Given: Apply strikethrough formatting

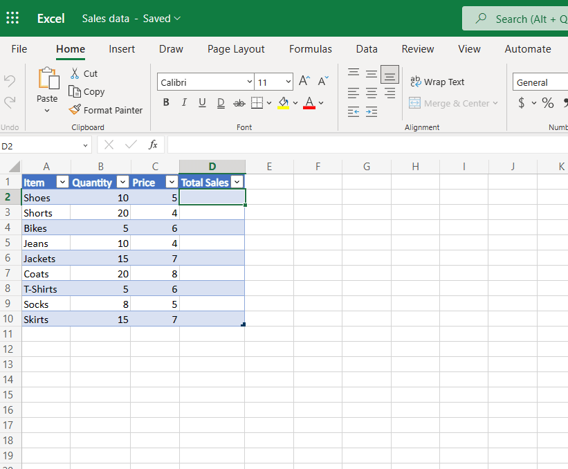Looking at the screenshot, I should [x=239, y=102].
